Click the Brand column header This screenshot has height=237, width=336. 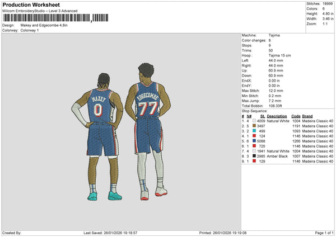[x=307, y=116]
